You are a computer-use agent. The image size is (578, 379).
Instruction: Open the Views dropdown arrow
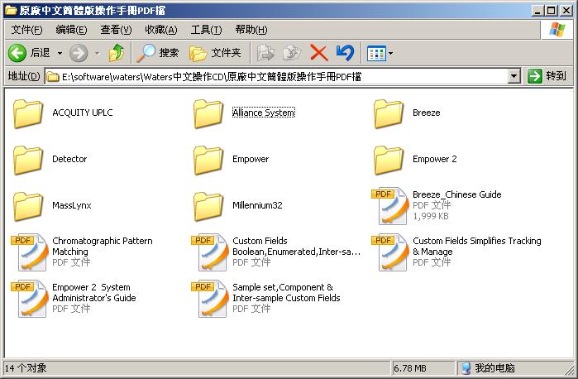[x=390, y=54]
